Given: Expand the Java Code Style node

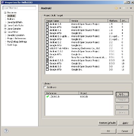Looking at the screenshot, I should click(5, 26).
